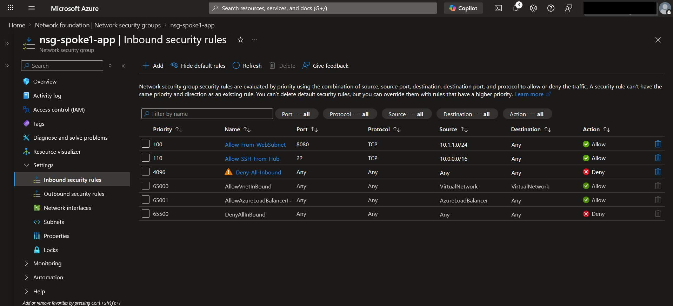This screenshot has height=306, width=673.
Task: Open the Deny-All-Inbound rule link
Action: 258,172
